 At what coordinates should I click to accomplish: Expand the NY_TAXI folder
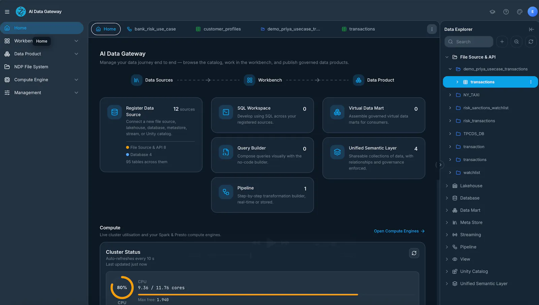click(450, 95)
